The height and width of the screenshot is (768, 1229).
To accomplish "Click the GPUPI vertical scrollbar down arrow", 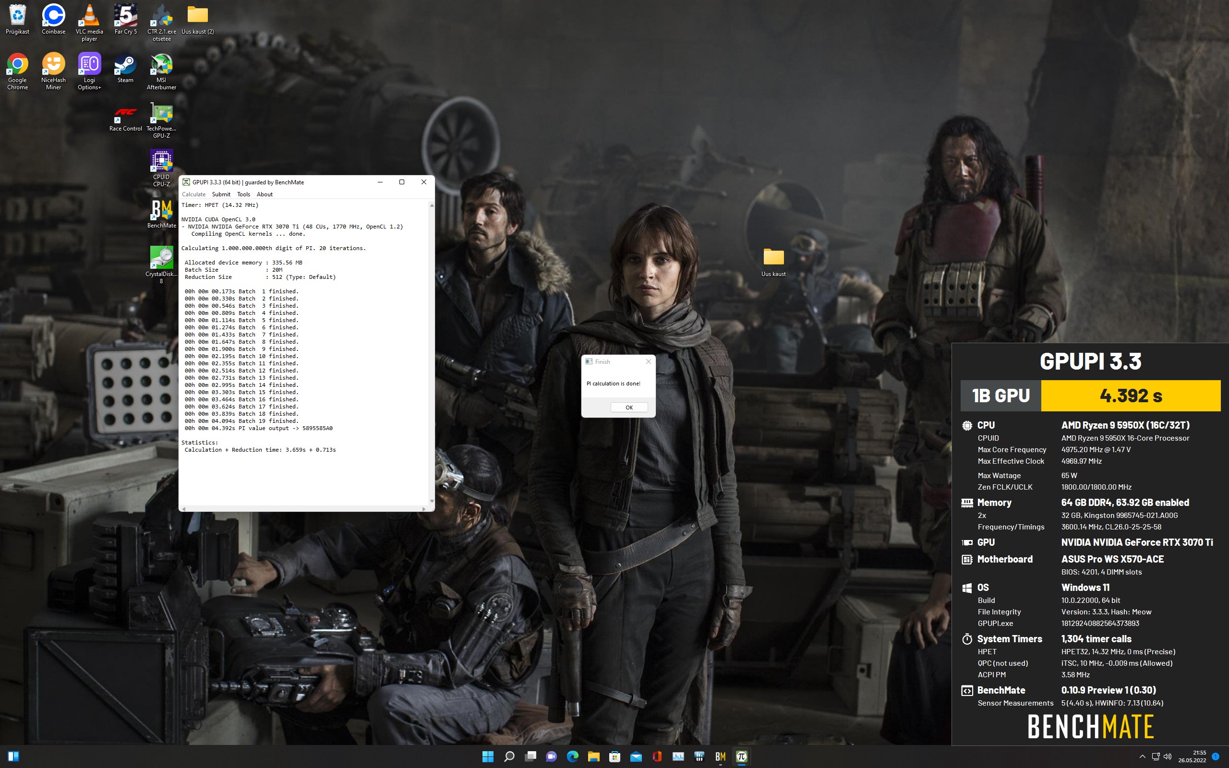I will pos(432,501).
